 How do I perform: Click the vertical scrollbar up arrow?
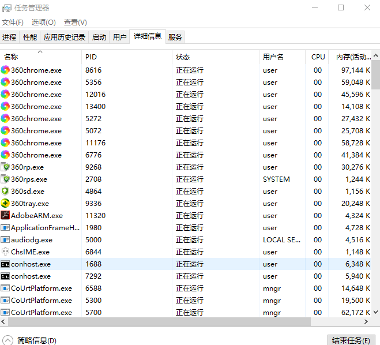[x=375, y=56]
